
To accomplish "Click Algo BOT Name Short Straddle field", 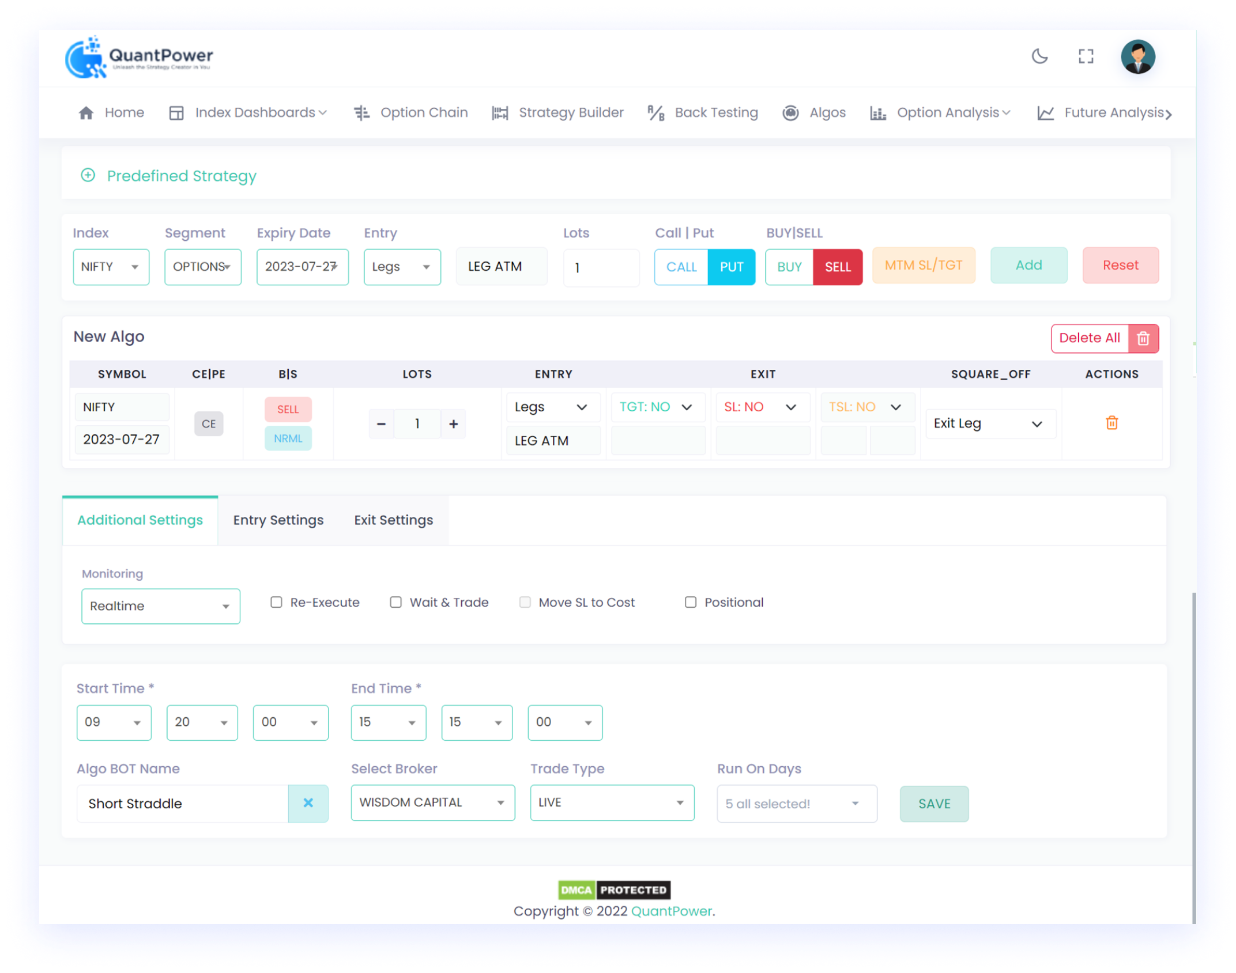I will [x=182, y=803].
